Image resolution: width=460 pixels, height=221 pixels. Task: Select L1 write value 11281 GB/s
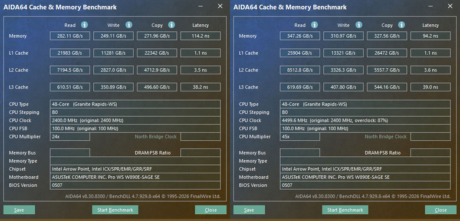coord(113,53)
